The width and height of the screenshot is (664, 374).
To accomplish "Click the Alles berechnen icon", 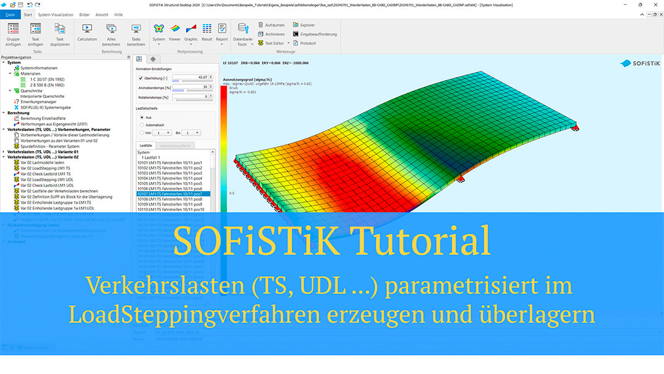I will pos(111,30).
